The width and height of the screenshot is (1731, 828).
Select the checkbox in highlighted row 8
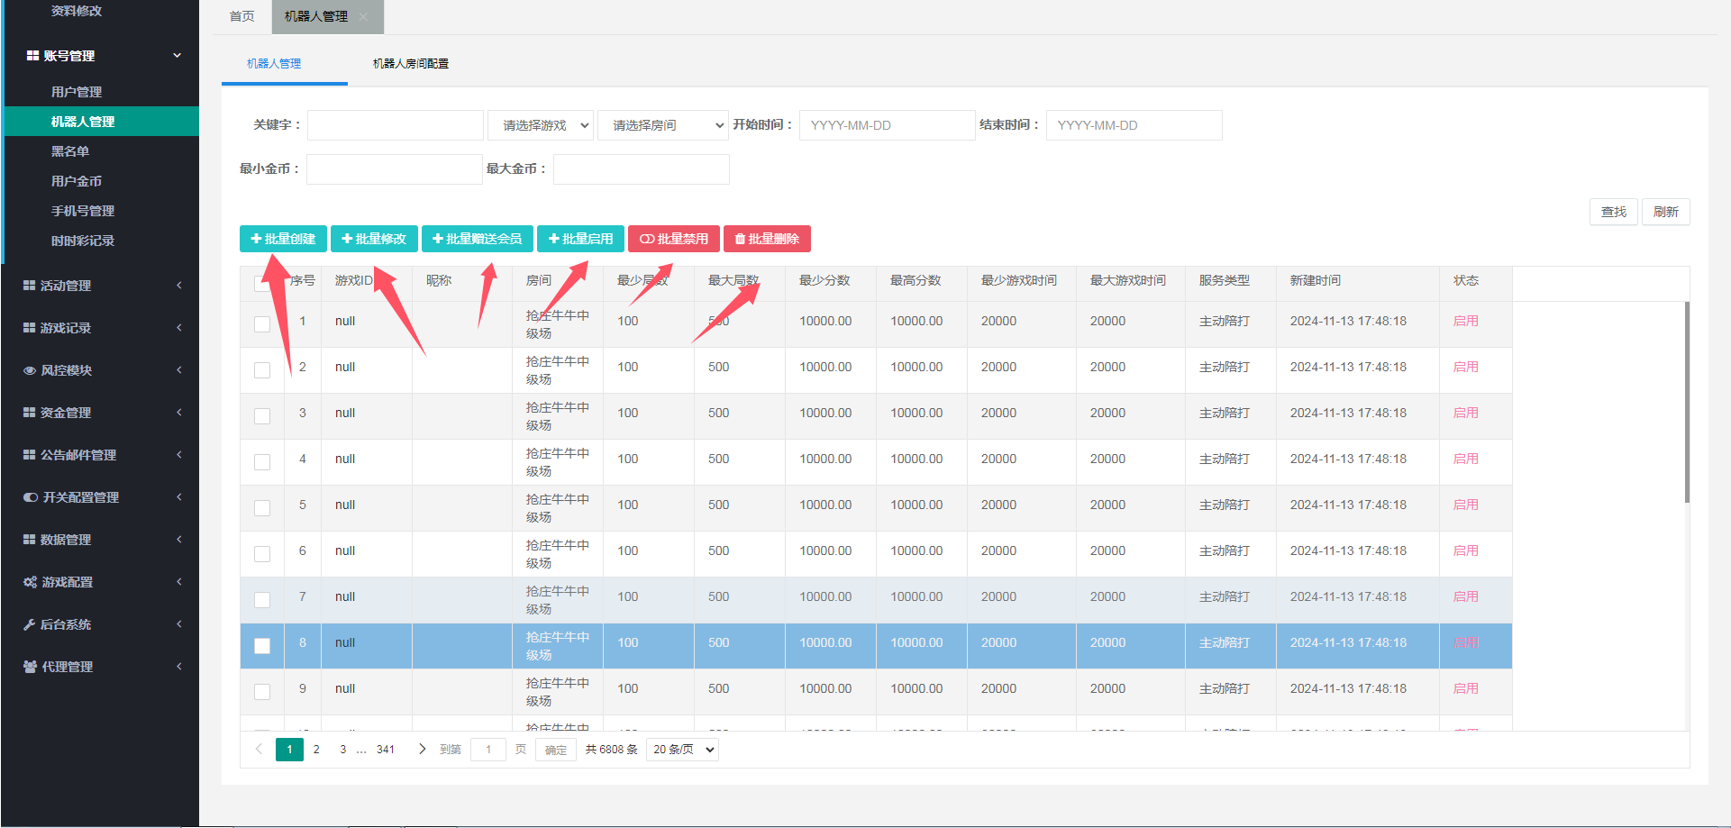pos(262,646)
